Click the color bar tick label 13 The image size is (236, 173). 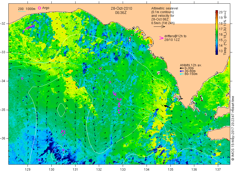tap(221, 51)
